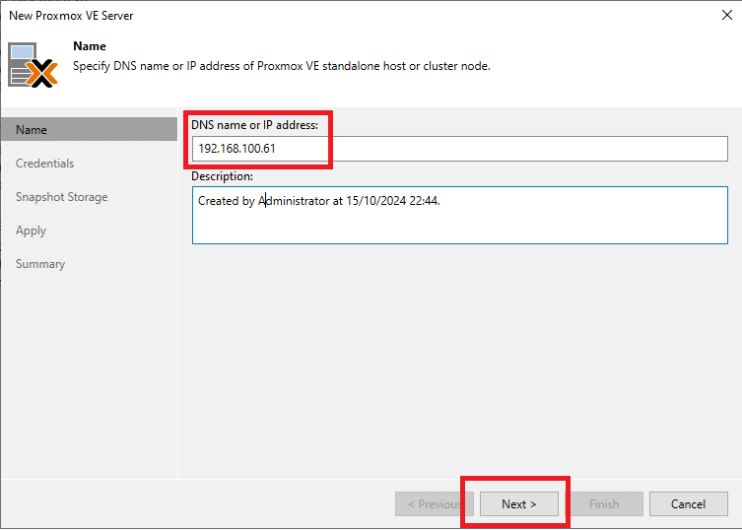Click the 'DNS name or IP address:' label
The width and height of the screenshot is (742, 530).
click(254, 125)
